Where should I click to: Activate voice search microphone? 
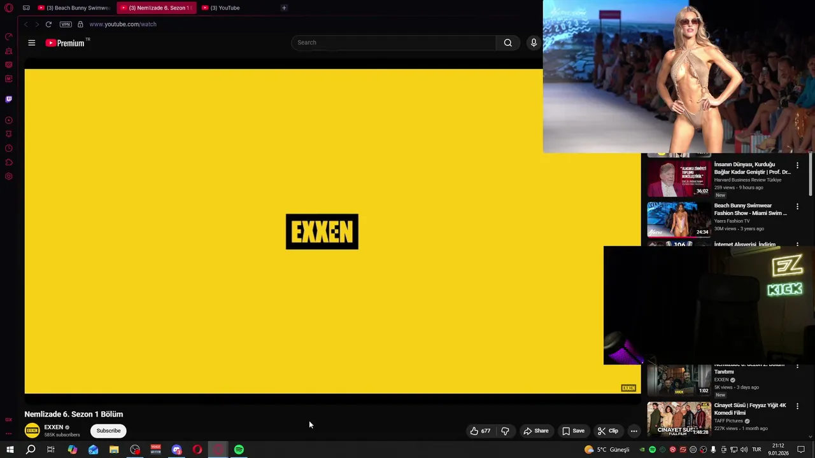(534, 43)
